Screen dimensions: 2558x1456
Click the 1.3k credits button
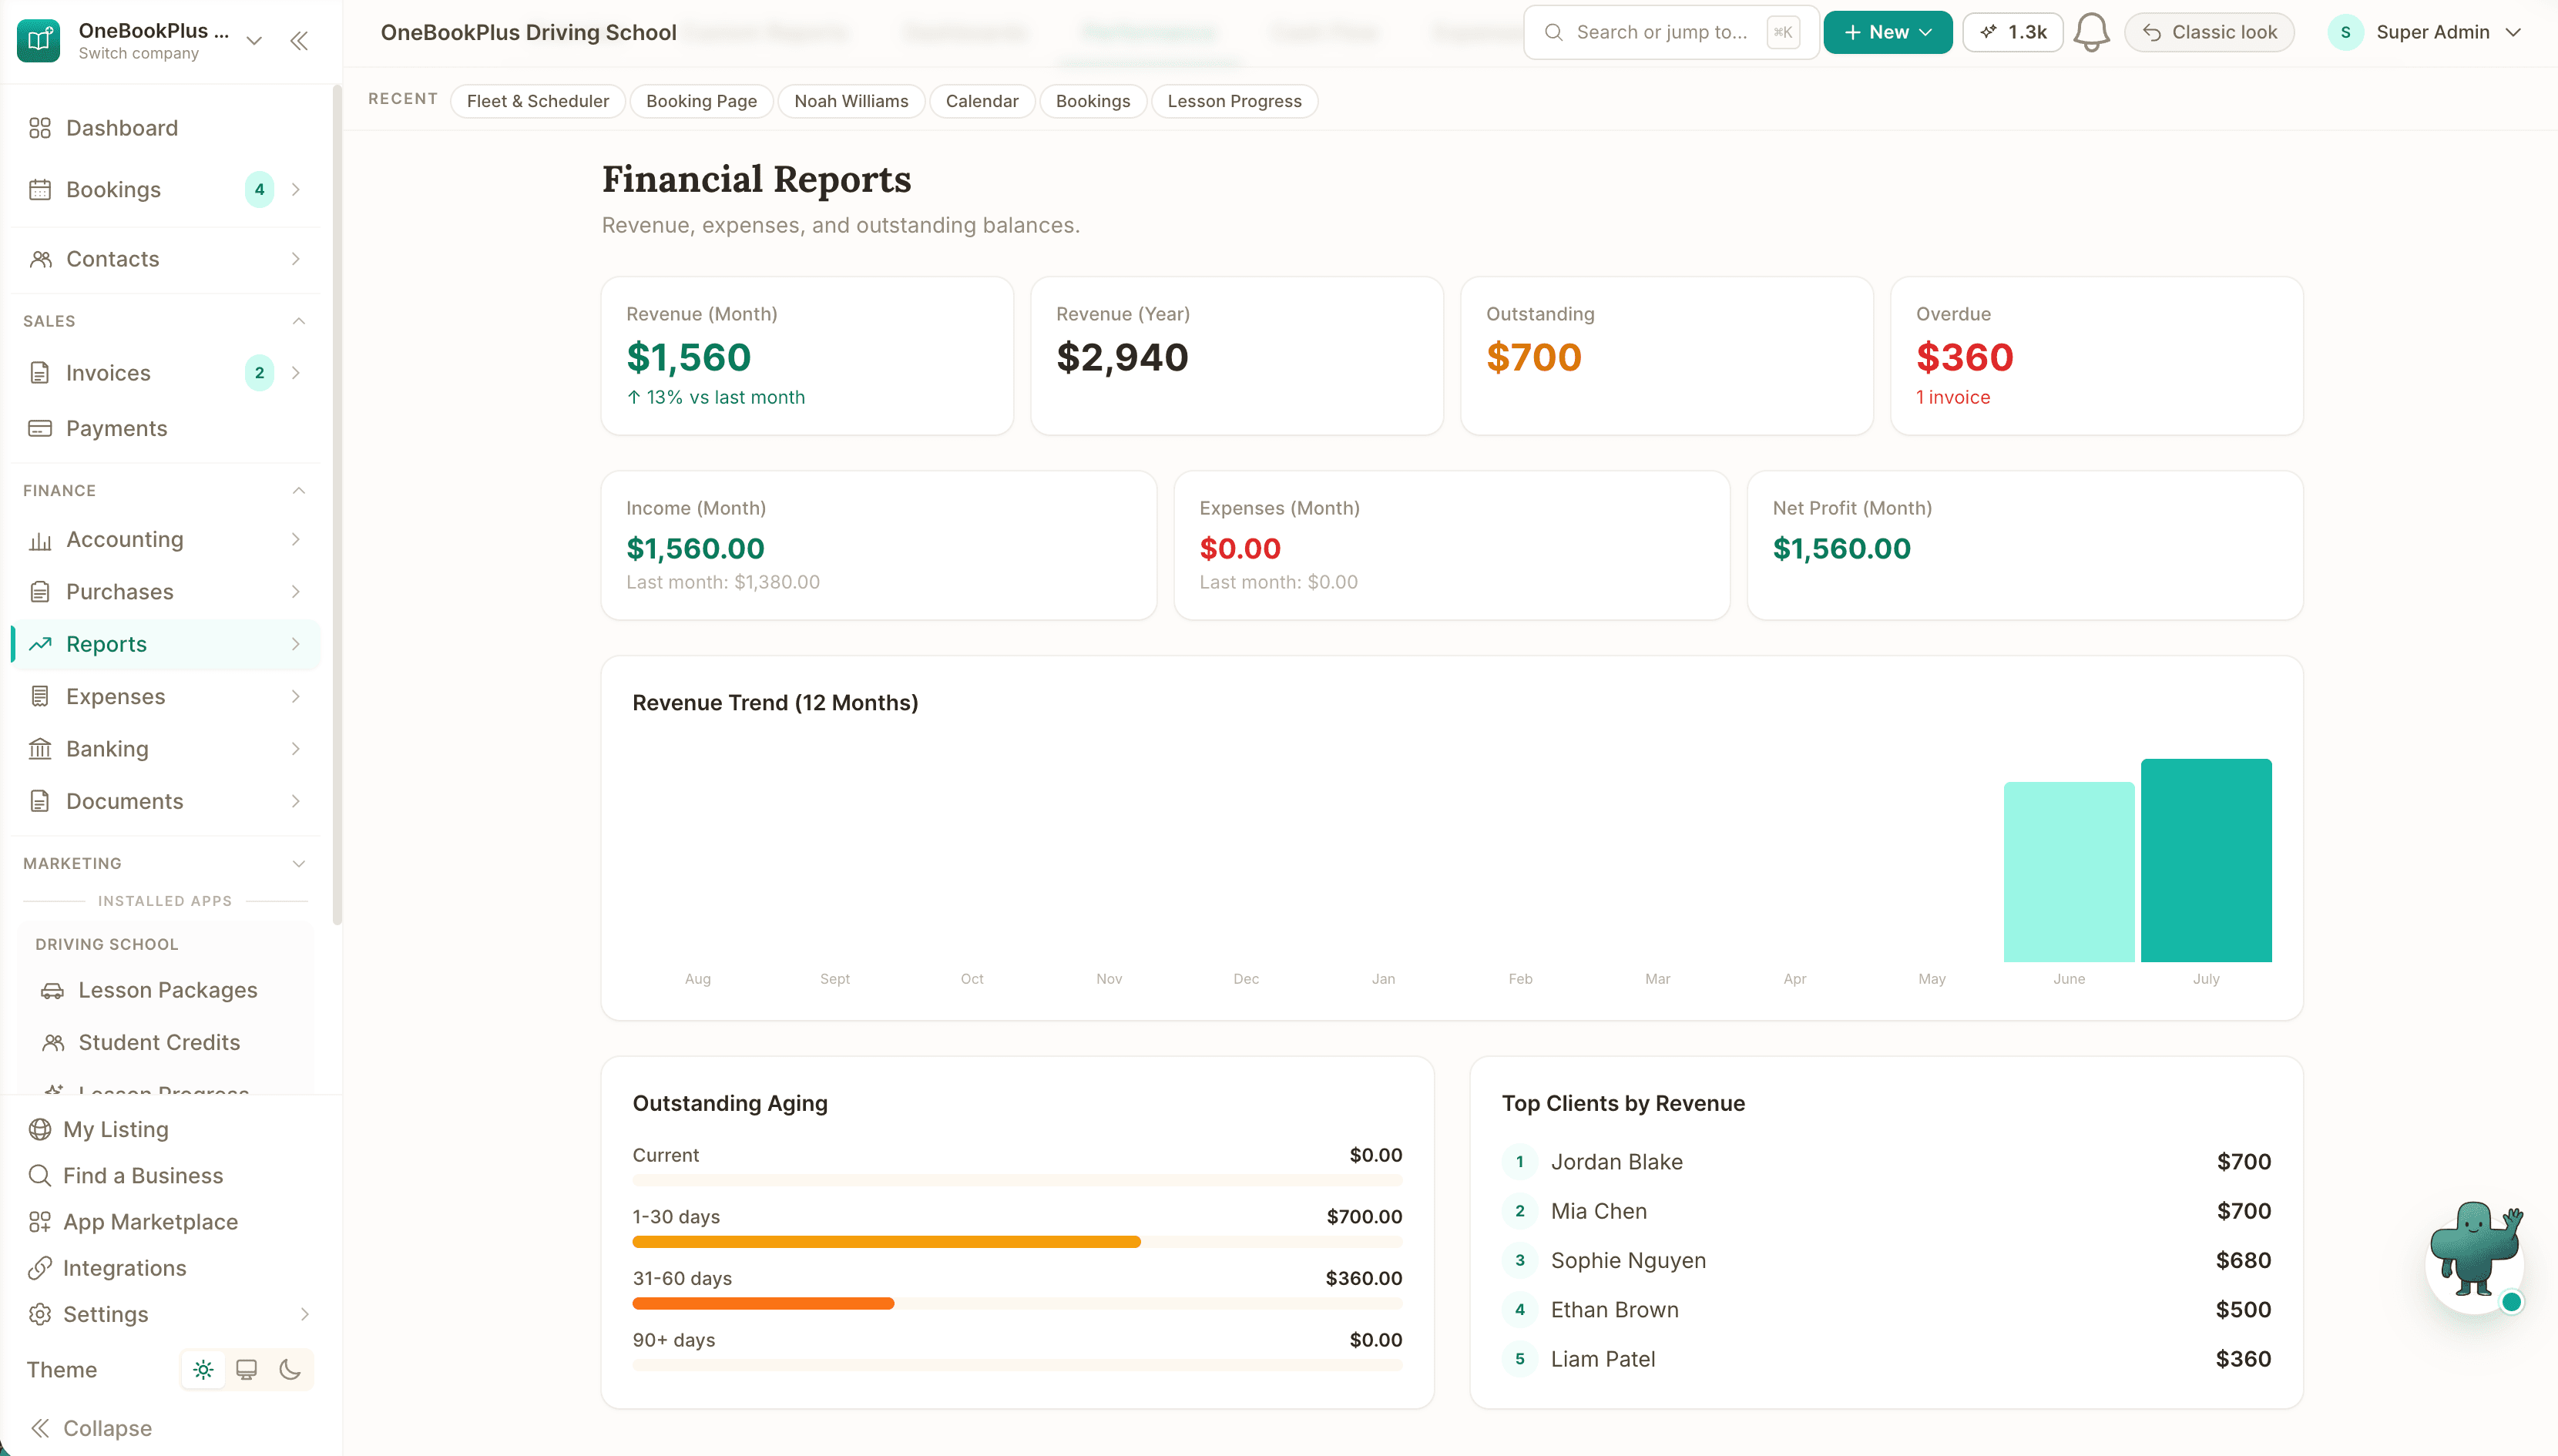(2012, 32)
